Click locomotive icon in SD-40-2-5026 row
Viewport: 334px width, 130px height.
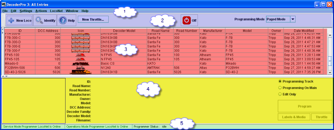point(81,72)
